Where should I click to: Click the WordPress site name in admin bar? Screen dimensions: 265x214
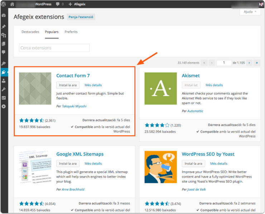pos(43,4)
